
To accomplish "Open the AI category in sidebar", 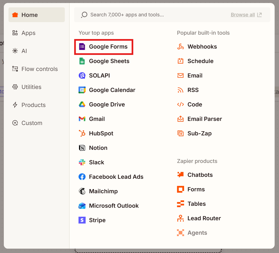I will (24, 51).
